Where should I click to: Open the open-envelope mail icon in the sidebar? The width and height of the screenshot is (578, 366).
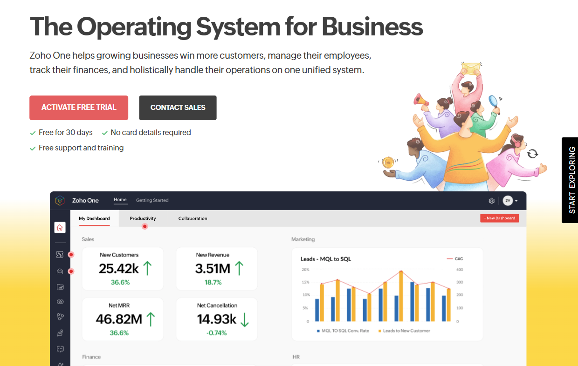point(60,271)
